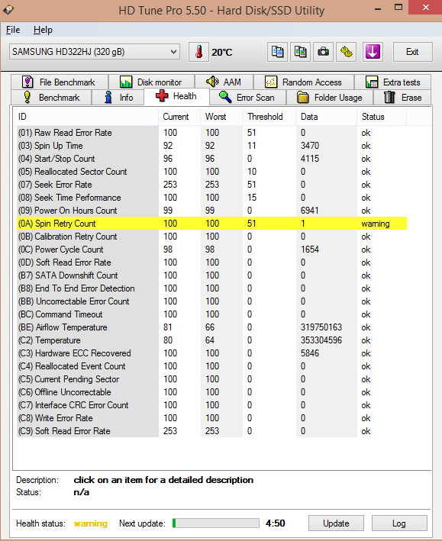The width and height of the screenshot is (442, 541).
Task: Click the Update button
Action: click(336, 523)
